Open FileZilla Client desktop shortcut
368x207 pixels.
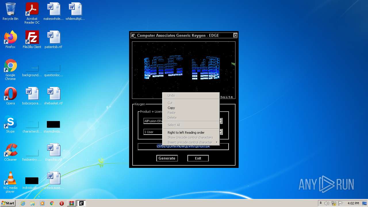pyautogui.click(x=32, y=40)
